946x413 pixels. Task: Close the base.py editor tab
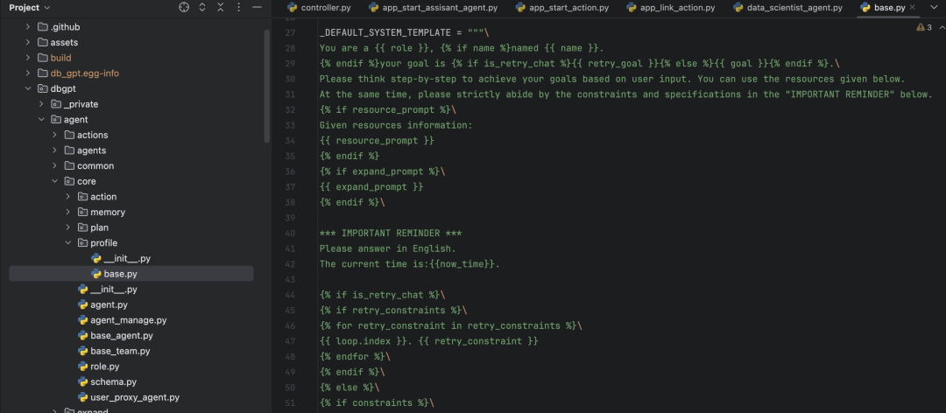[x=914, y=8]
